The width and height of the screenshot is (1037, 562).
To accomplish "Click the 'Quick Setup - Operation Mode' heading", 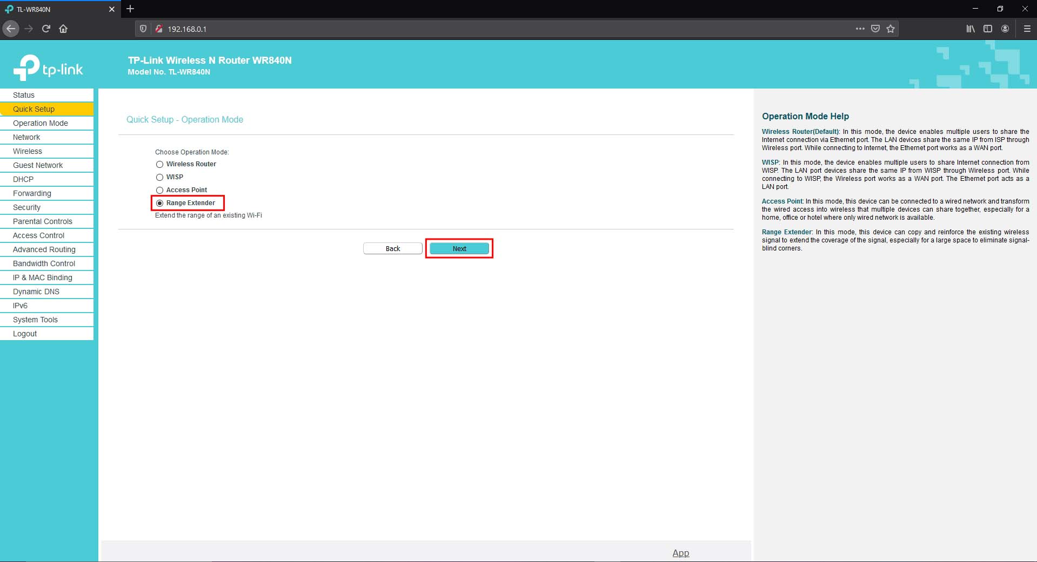I will 185,119.
